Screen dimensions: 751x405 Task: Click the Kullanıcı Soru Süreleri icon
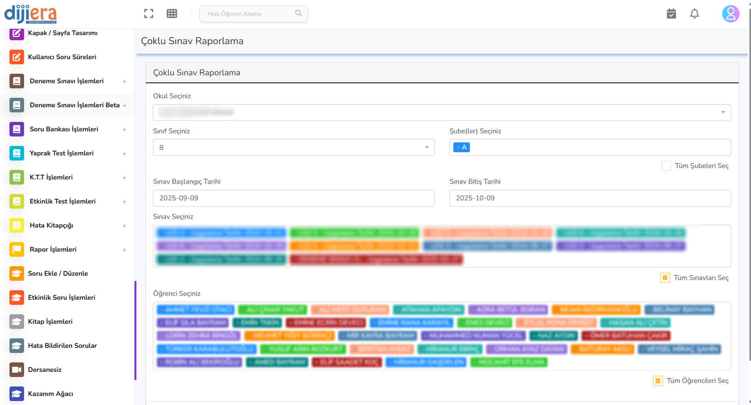tap(17, 57)
